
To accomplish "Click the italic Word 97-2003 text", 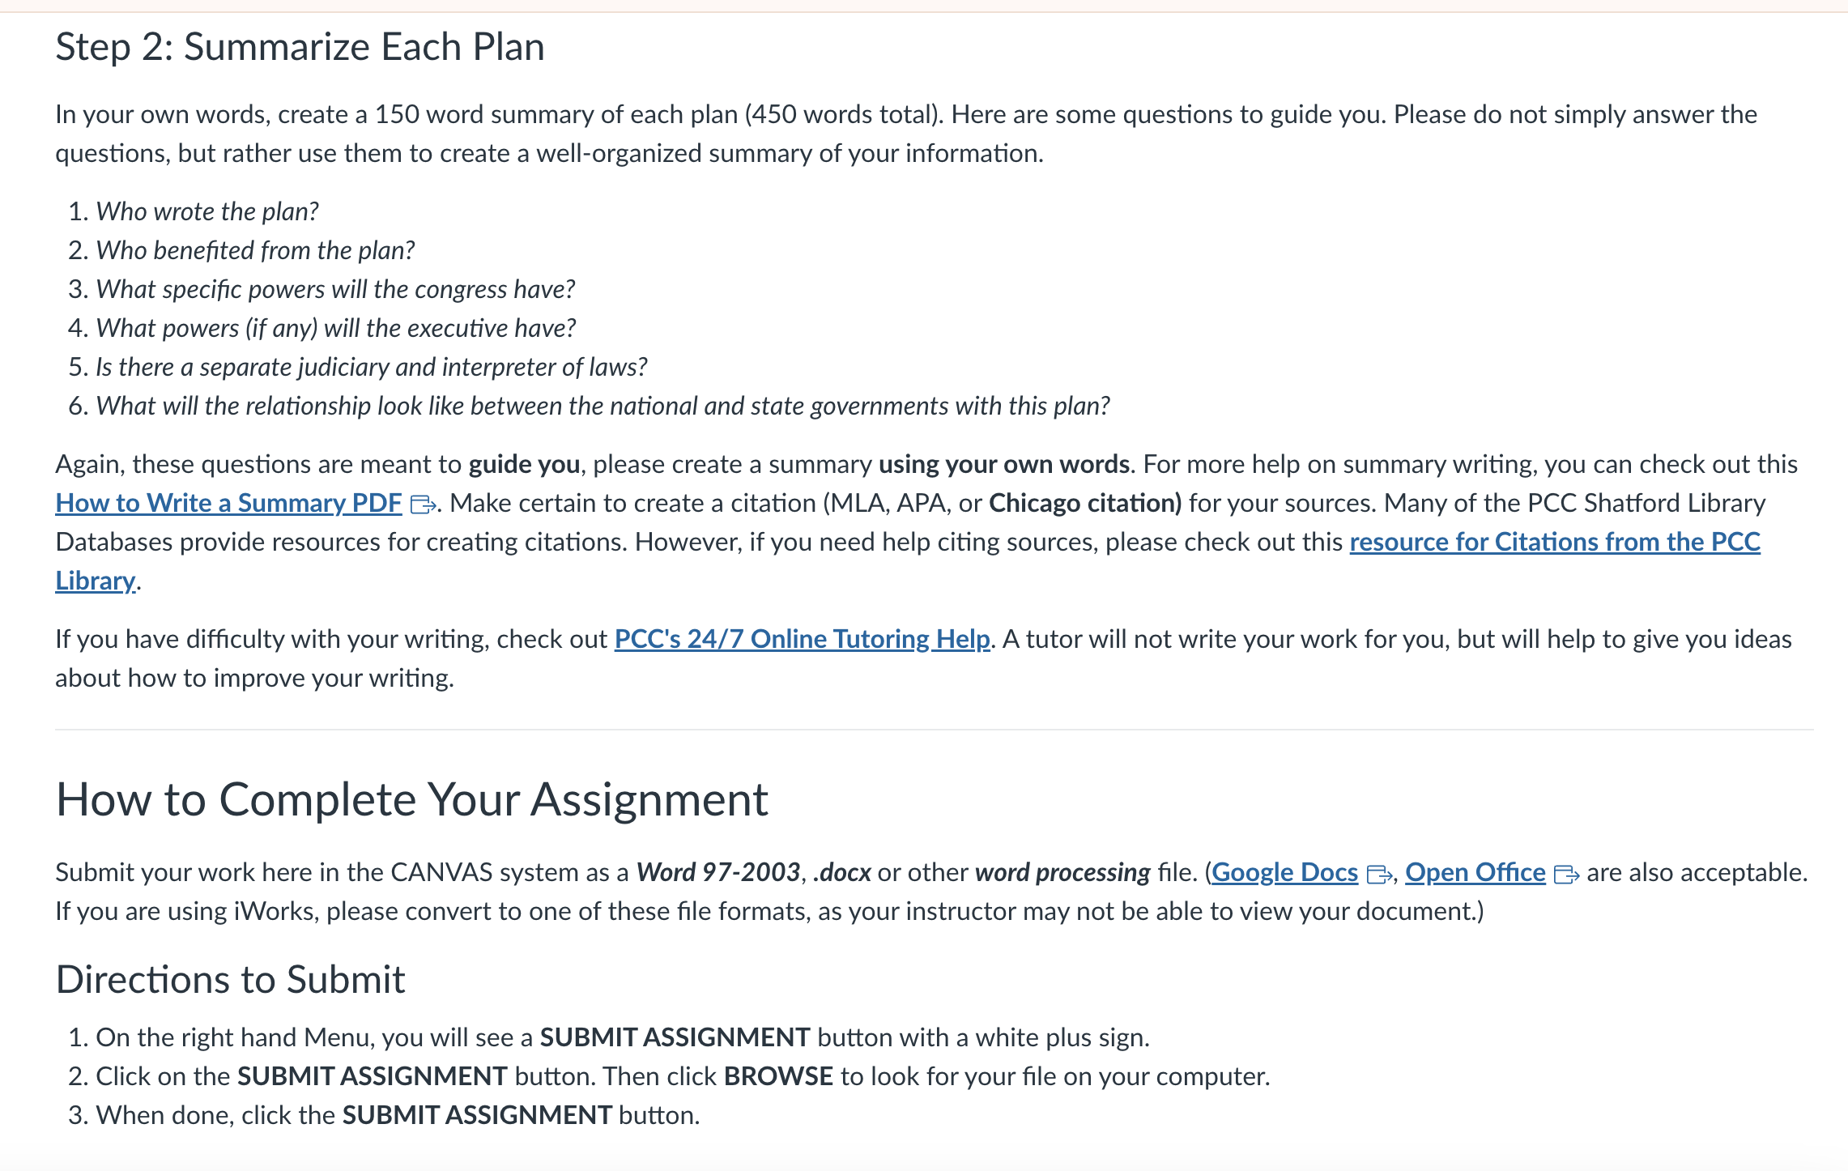I will pyautogui.click(x=718, y=872).
